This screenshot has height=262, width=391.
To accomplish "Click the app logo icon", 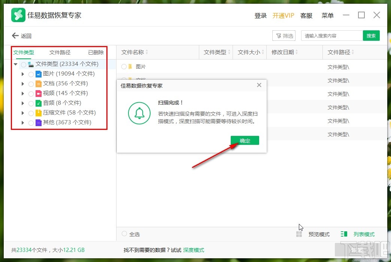I will pyautogui.click(x=18, y=15).
